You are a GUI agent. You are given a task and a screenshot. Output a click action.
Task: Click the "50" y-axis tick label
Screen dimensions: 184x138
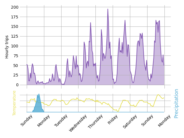click(16, 66)
